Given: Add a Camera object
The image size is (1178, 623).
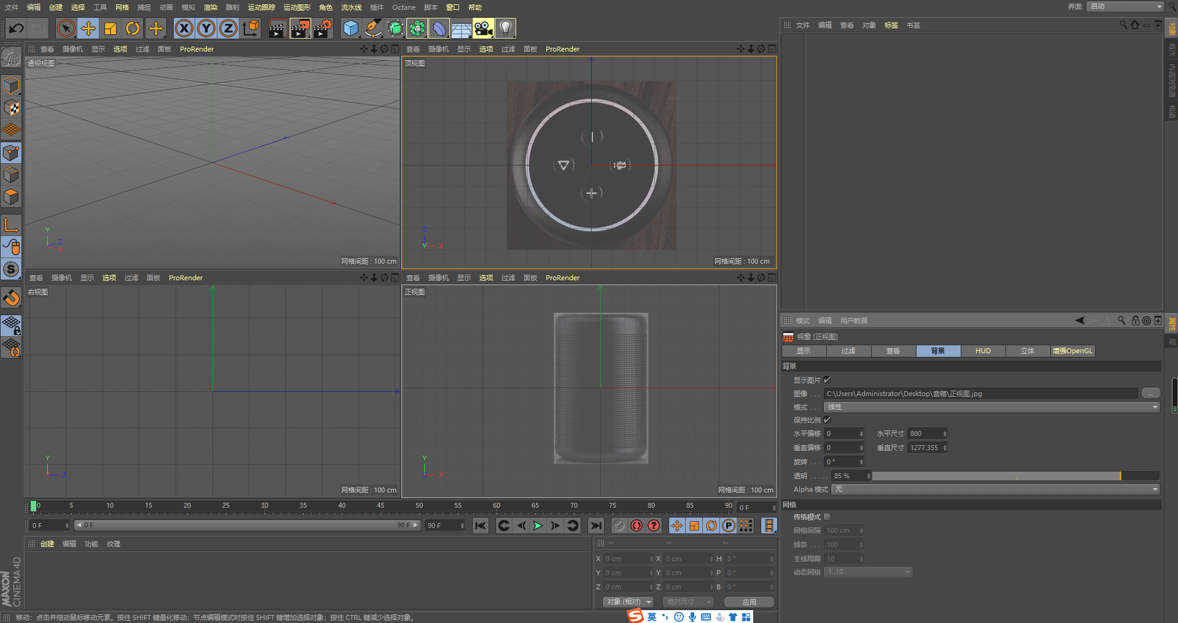Looking at the screenshot, I should [x=483, y=28].
